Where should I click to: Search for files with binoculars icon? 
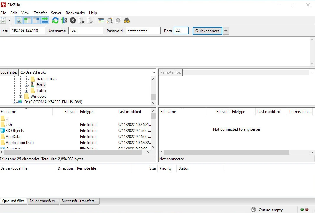point(127,20)
